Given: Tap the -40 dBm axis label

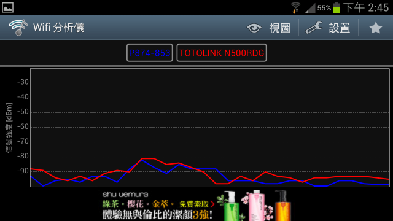Looking at the screenshot, I should pos(23,97).
